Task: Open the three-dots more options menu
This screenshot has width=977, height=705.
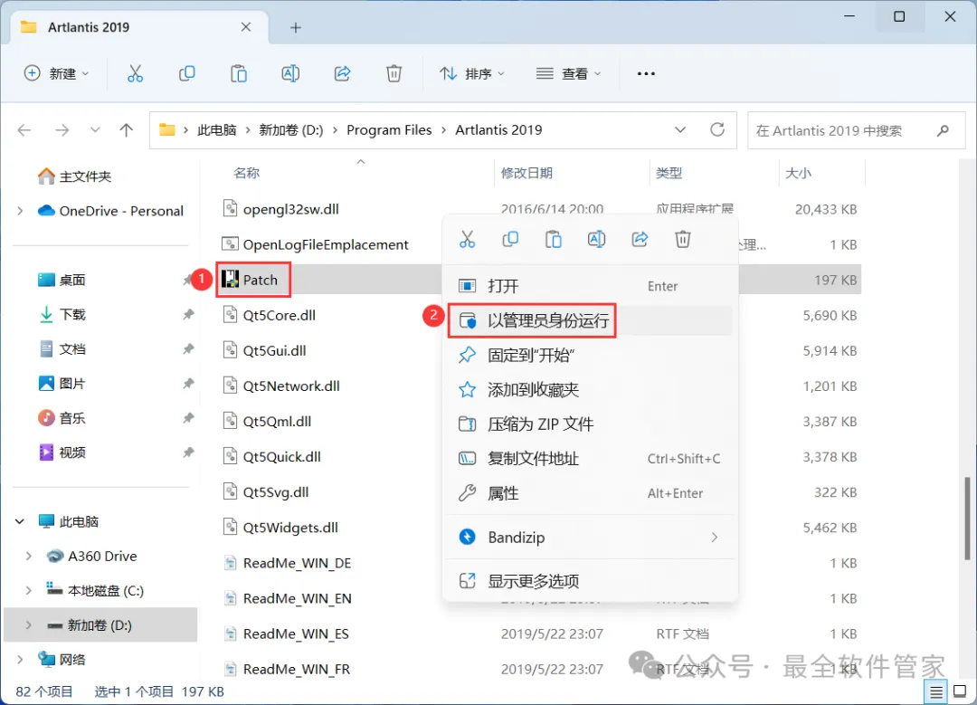Action: pyautogui.click(x=646, y=73)
